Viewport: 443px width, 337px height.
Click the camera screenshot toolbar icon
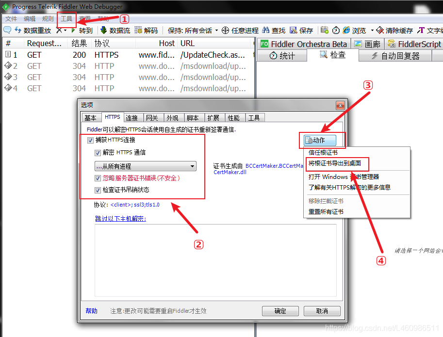pos(324,30)
